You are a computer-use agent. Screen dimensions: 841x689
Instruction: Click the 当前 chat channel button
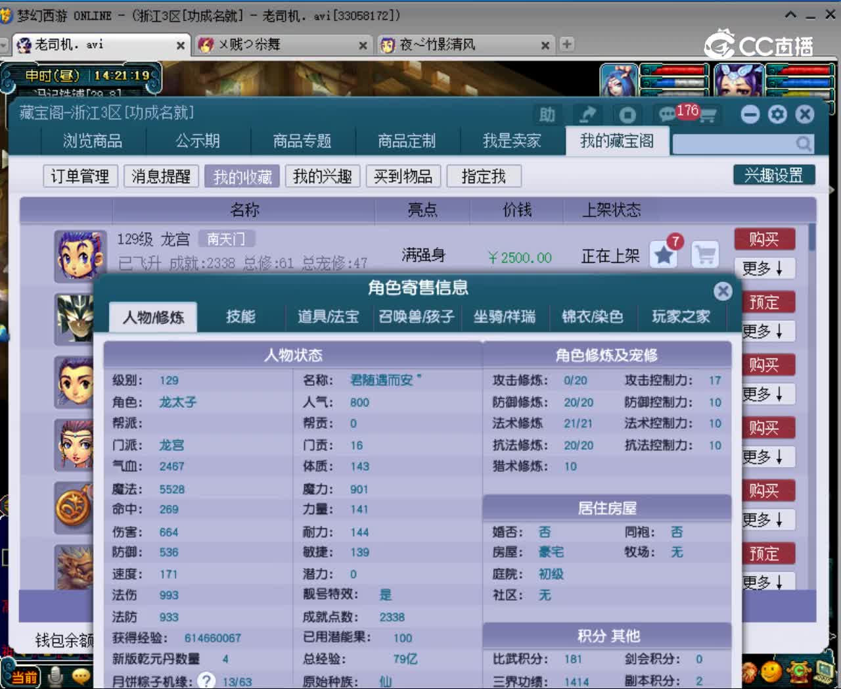(x=24, y=677)
